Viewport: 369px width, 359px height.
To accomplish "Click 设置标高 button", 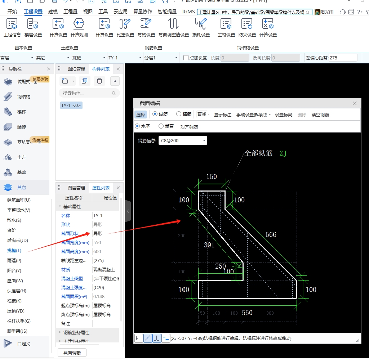I will 283,115.
